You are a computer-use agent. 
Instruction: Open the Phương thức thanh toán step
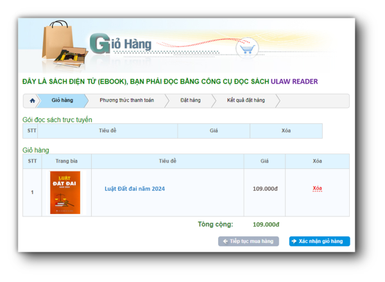tap(126, 100)
